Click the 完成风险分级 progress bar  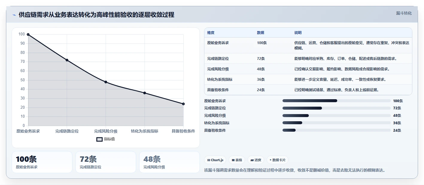click(x=337, y=116)
